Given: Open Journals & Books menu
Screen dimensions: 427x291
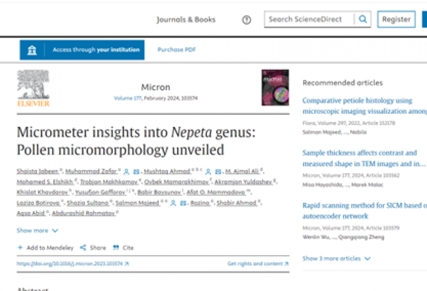Looking at the screenshot, I should pyautogui.click(x=186, y=19).
